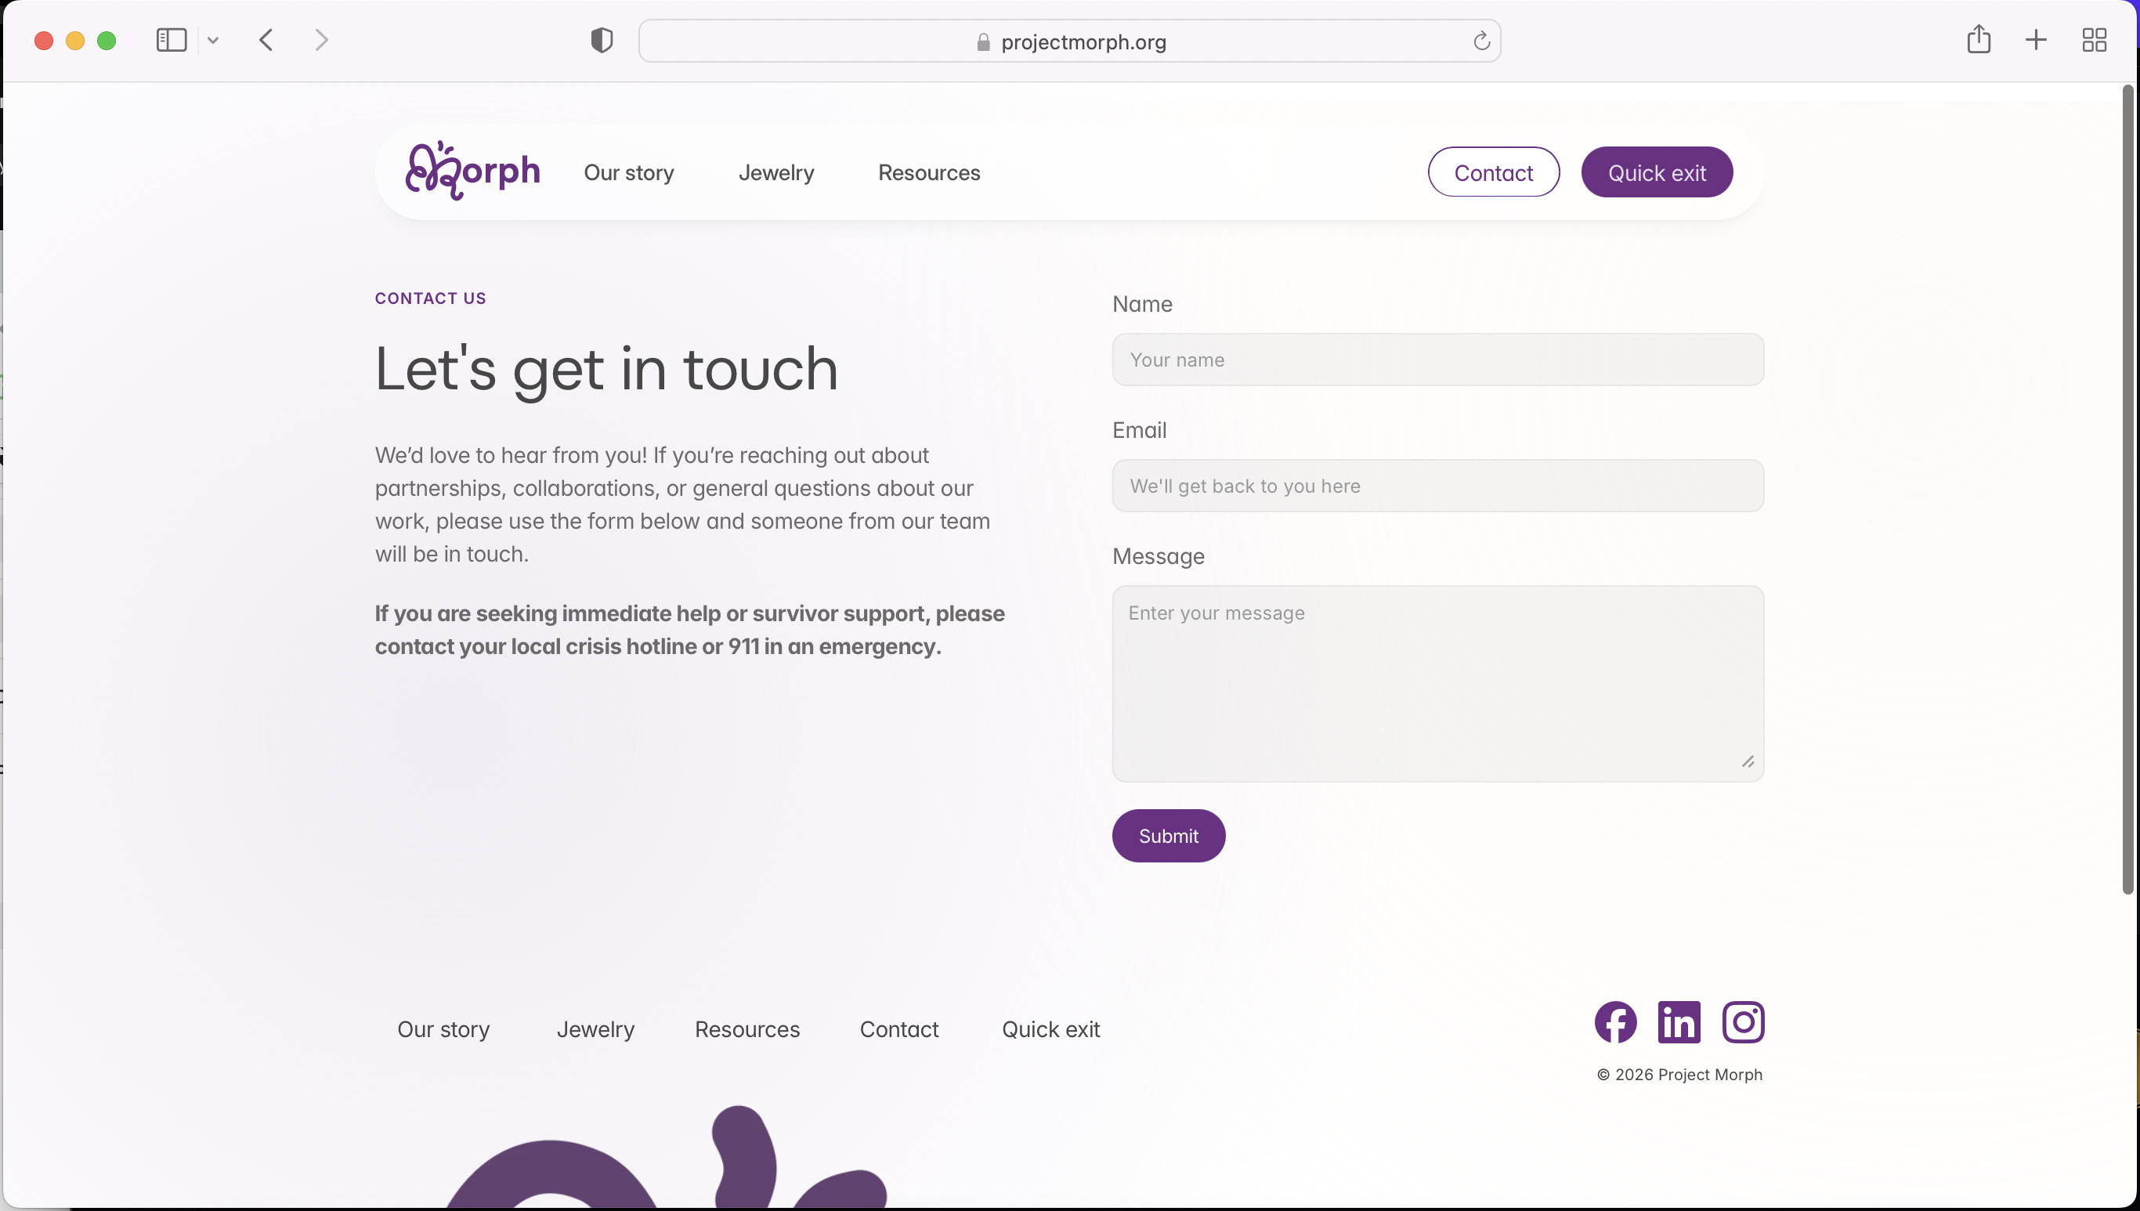Open the Jewelry footer link
2140x1211 pixels.
click(x=595, y=1030)
